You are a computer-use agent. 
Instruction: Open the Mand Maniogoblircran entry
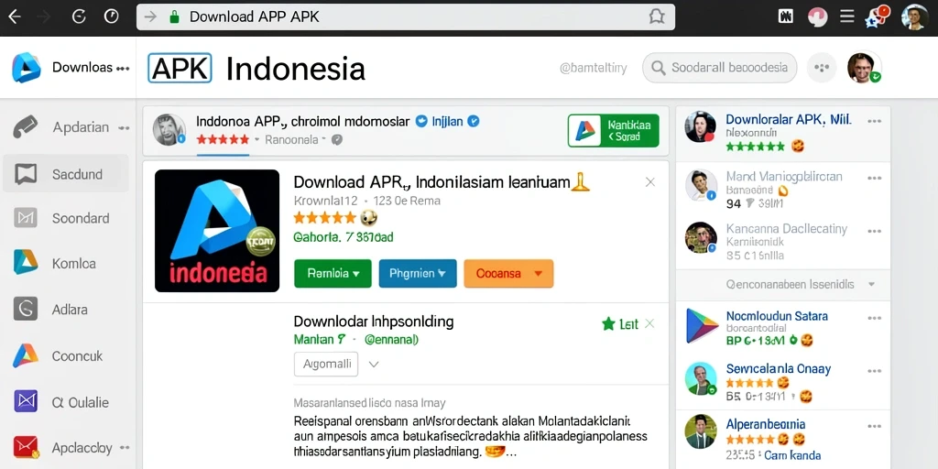tap(784, 177)
